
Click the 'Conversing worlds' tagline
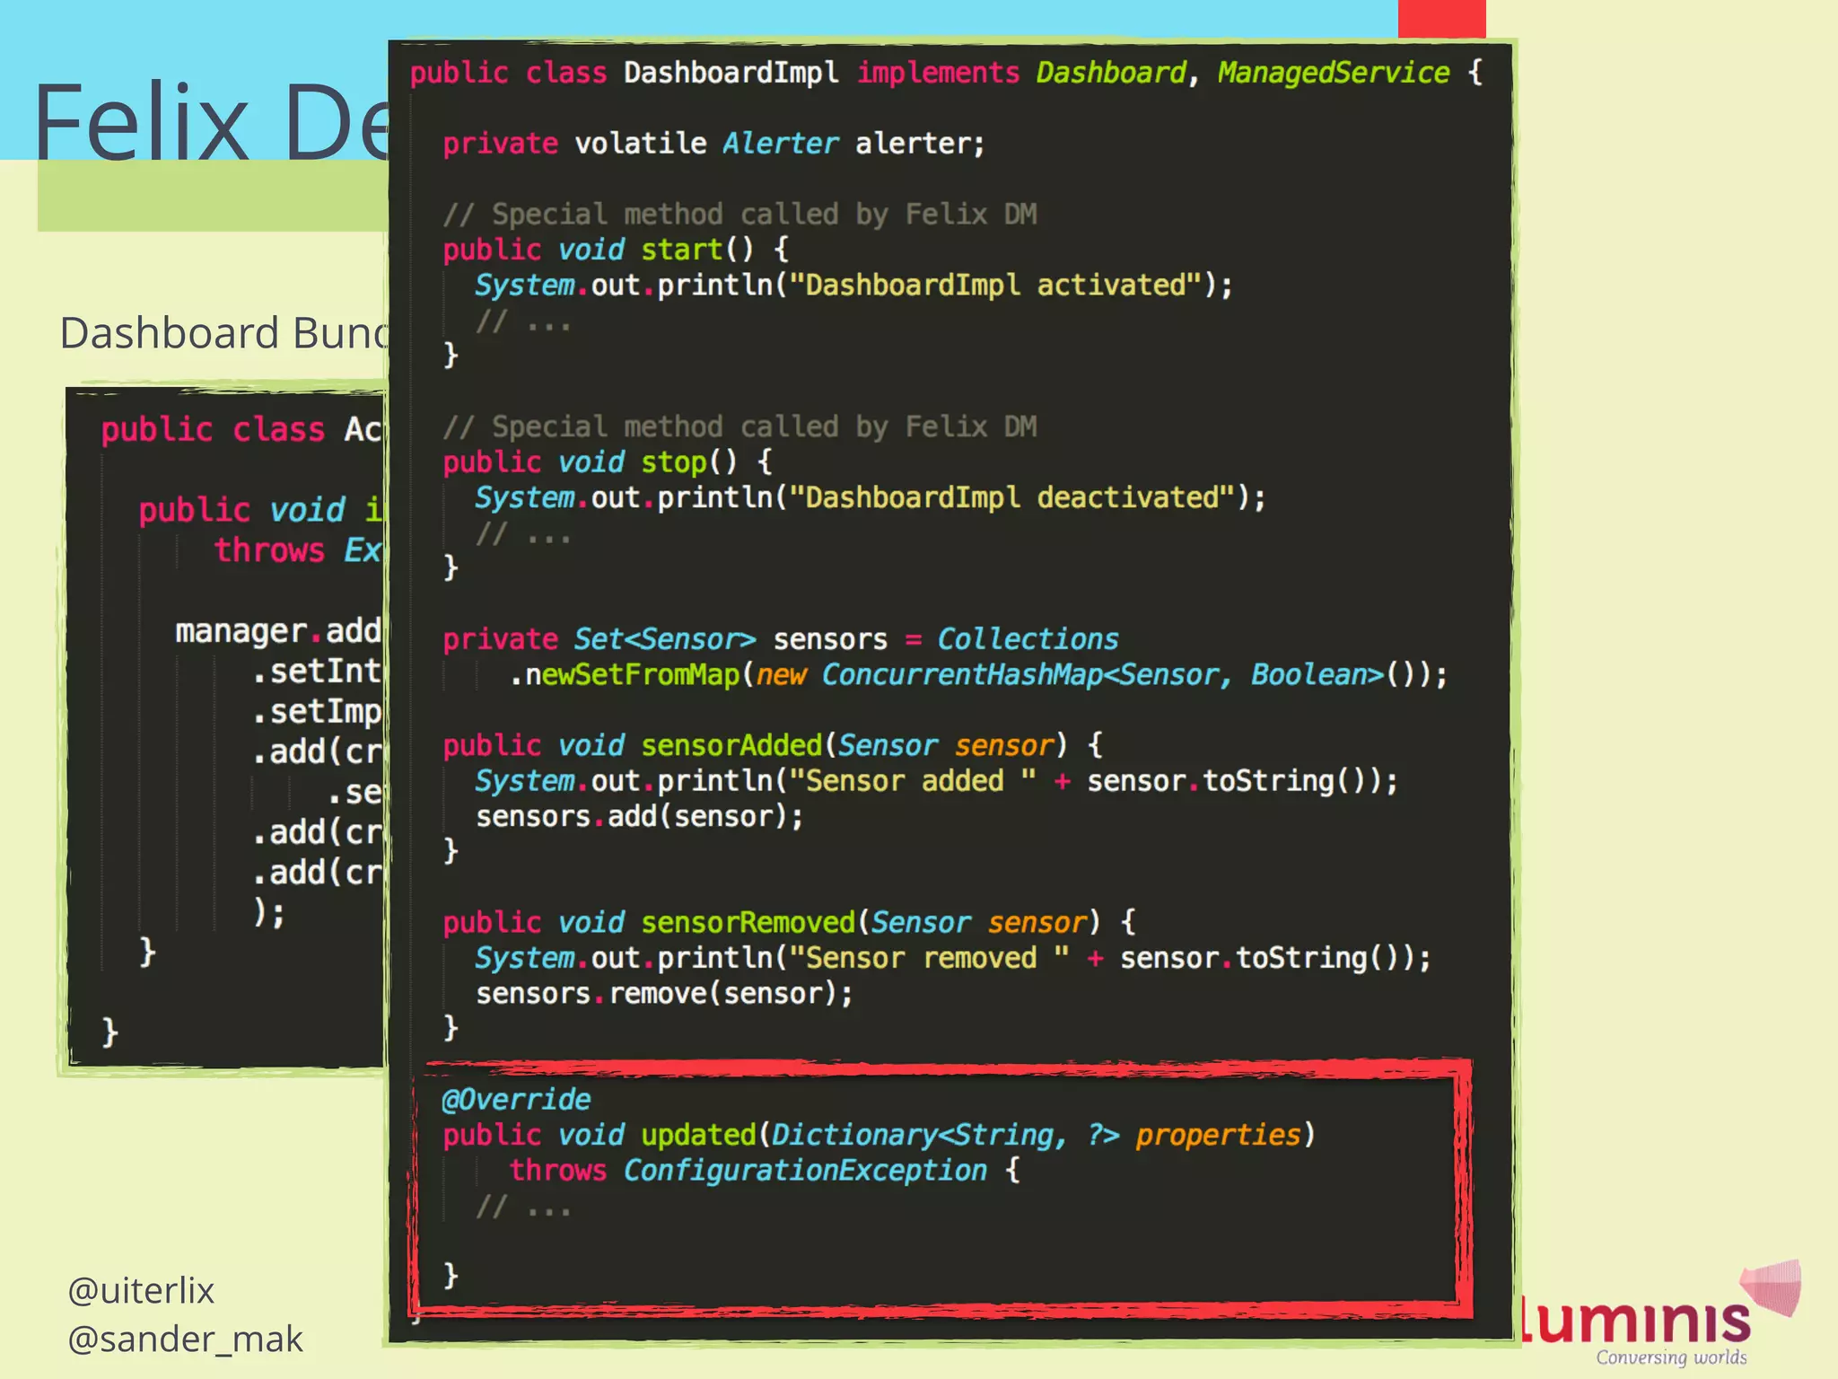tap(1671, 1357)
